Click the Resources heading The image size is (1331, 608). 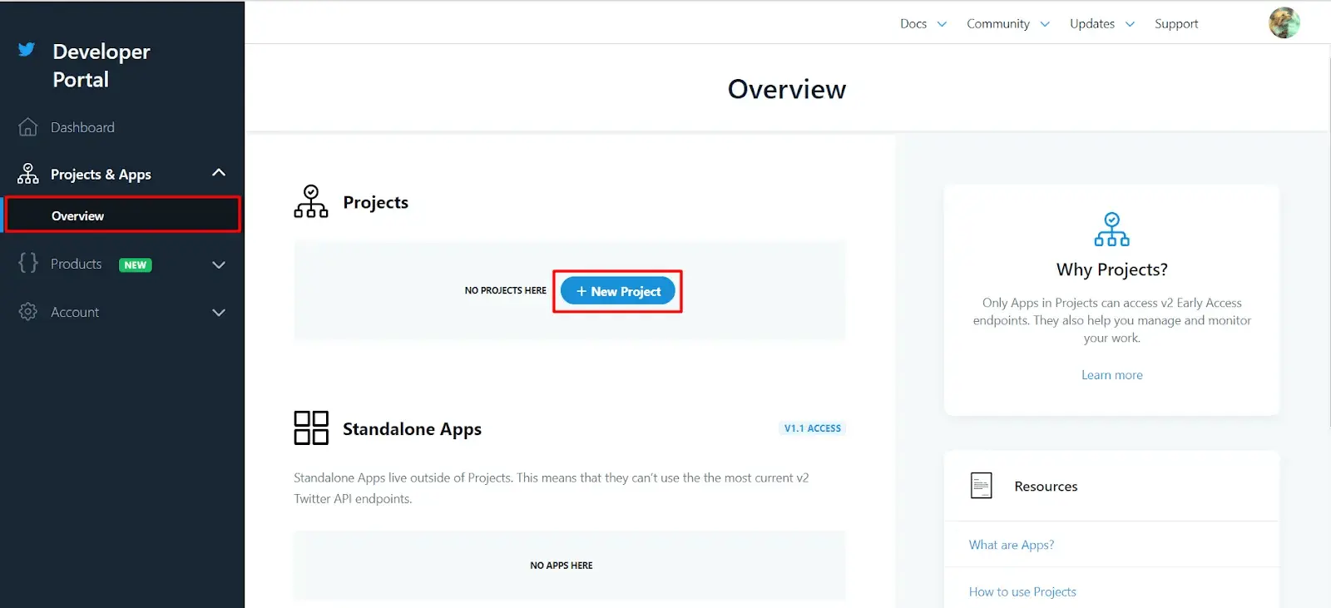point(1046,487)
